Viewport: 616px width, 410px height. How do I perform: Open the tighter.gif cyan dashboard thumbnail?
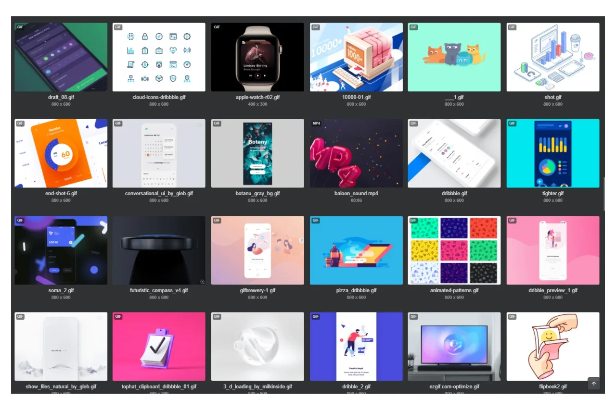[553, 153]
